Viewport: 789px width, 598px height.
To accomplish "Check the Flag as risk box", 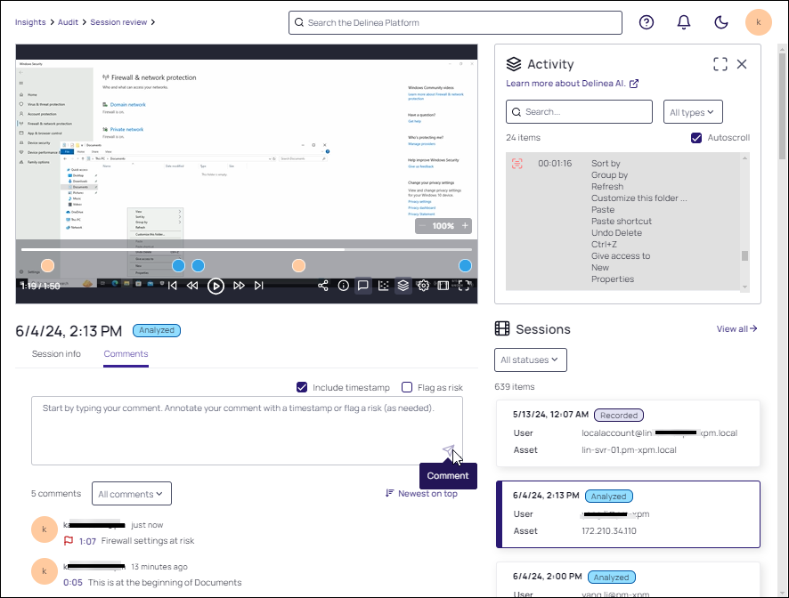I will click(407, 387).
